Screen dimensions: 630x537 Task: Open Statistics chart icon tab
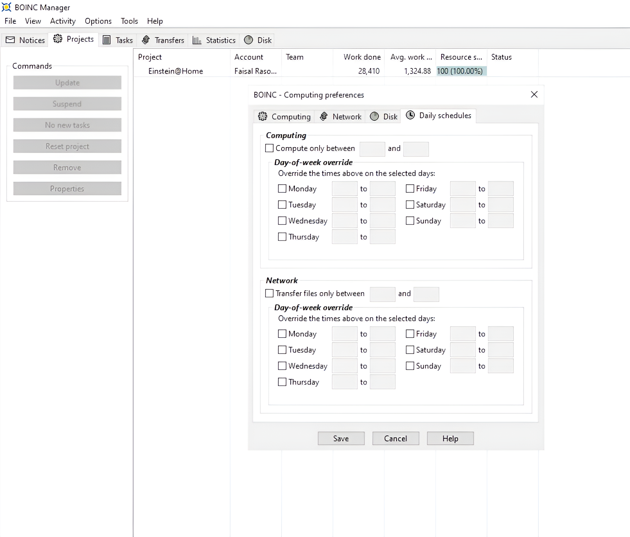197,40
